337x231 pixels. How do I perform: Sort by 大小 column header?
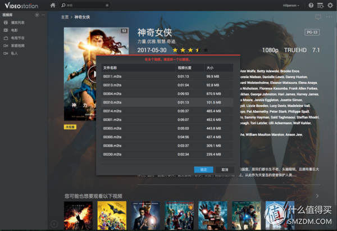pos(219,68)
